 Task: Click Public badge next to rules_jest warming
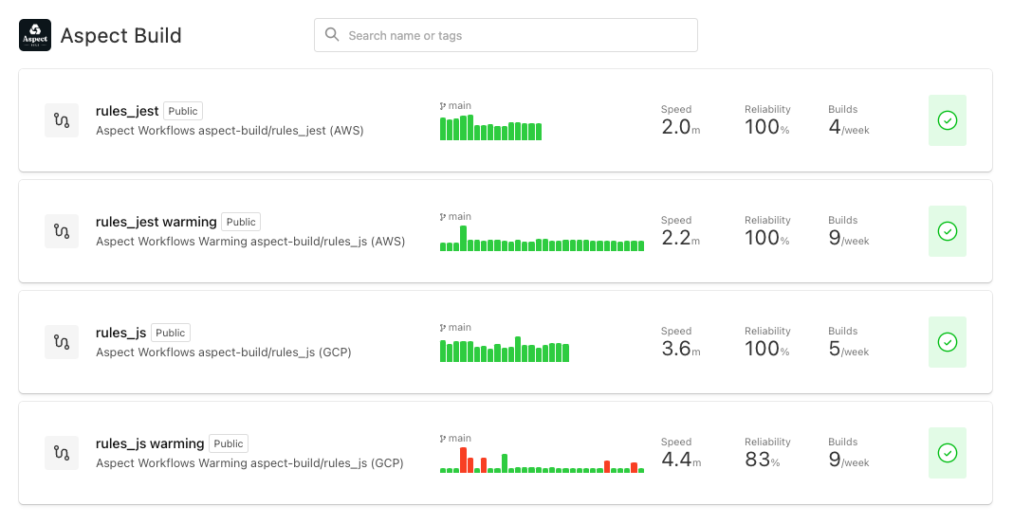[x=241, y=222]
